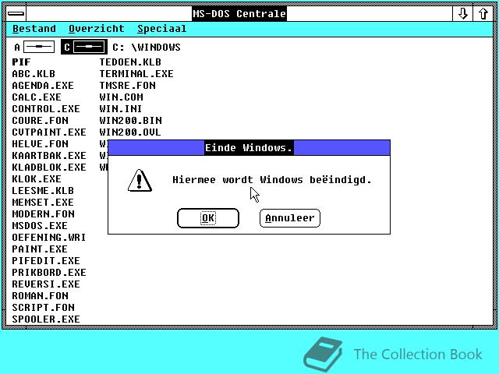Select ABC.KLB in file list

(x=34, y=74)
